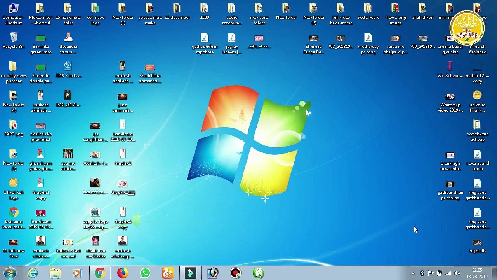The image size is (497, 280).
Task: Select the Wc Schedule file icon
Action: click(x=450, y=70)
